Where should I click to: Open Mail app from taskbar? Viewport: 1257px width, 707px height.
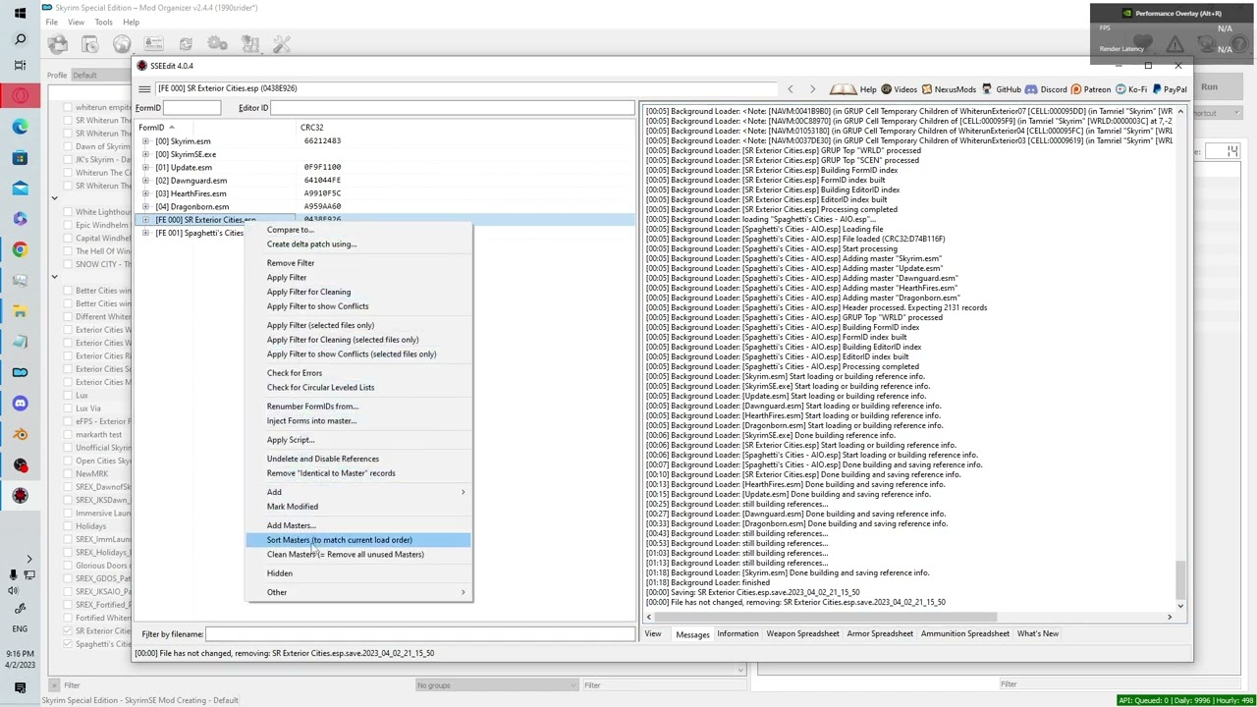pyautogui.click(x=20, y=189)
